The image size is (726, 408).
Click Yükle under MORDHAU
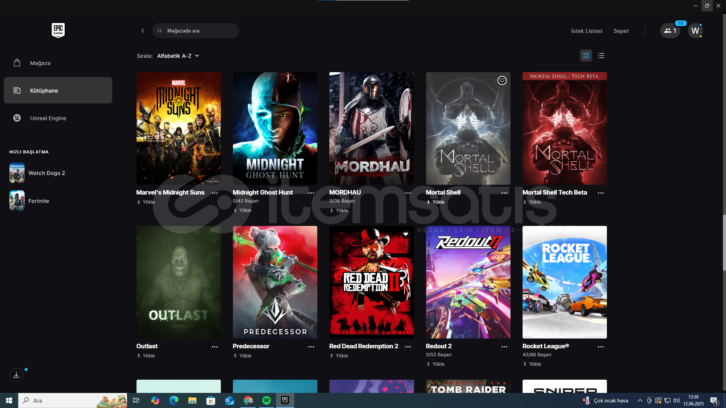(339, 210)
